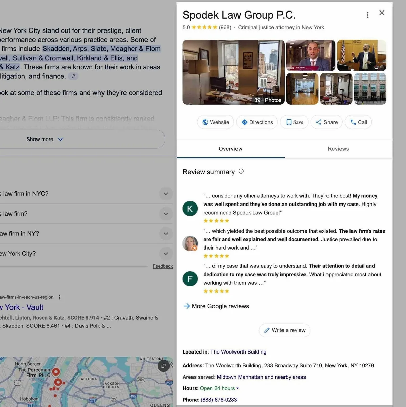Open the video thumbnail of man in suit
The image size is (406, 407).
pyautogui.click(x=311, y=55)
